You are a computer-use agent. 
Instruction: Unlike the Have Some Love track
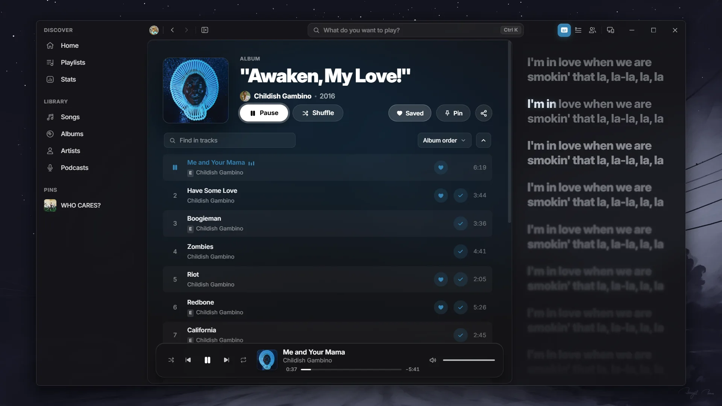[441, 195]
